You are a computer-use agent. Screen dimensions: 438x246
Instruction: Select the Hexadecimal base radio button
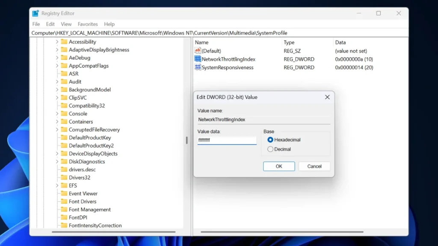(x=270, y=140)
